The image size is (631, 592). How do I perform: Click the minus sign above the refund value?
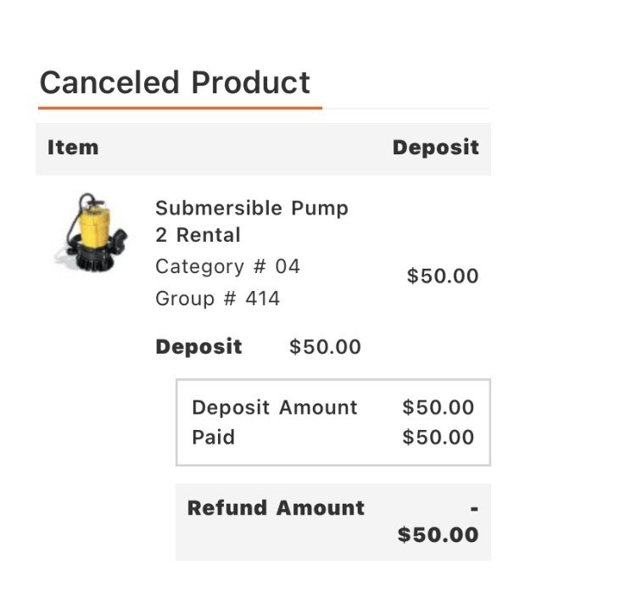pyautogui.click(x=474, y=509)
